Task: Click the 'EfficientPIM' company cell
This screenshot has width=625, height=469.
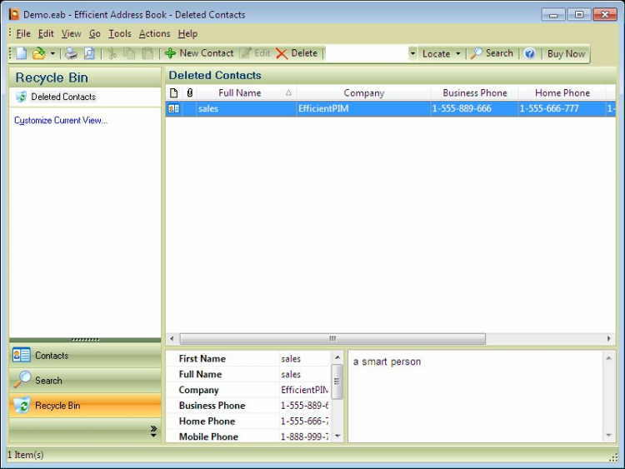Action: (363, 108)
